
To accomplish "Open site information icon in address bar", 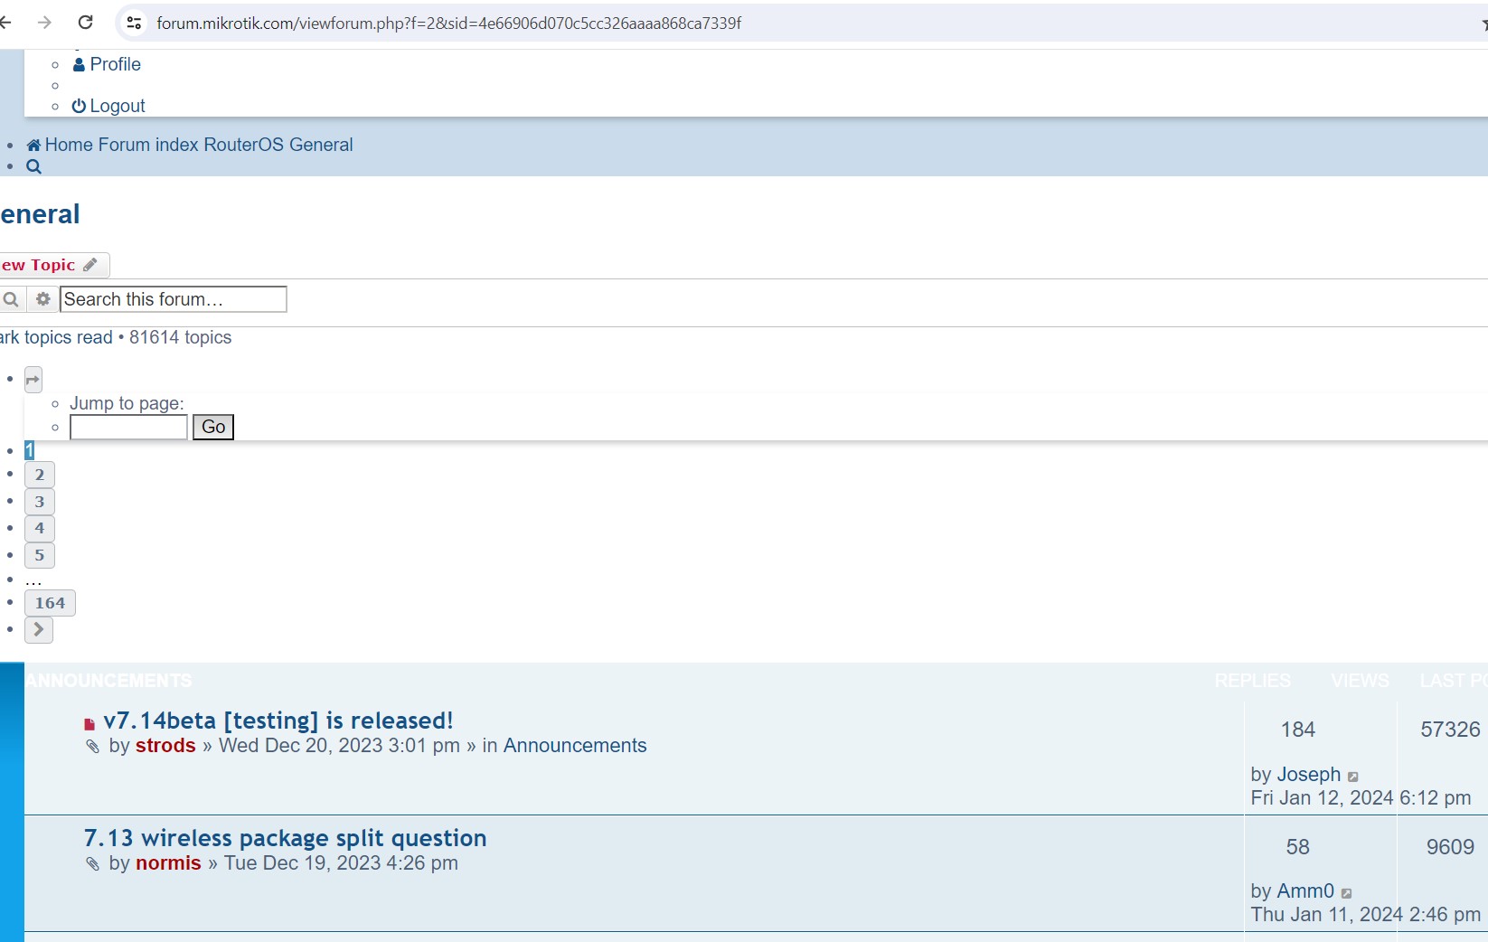I will tap(133, 23).
